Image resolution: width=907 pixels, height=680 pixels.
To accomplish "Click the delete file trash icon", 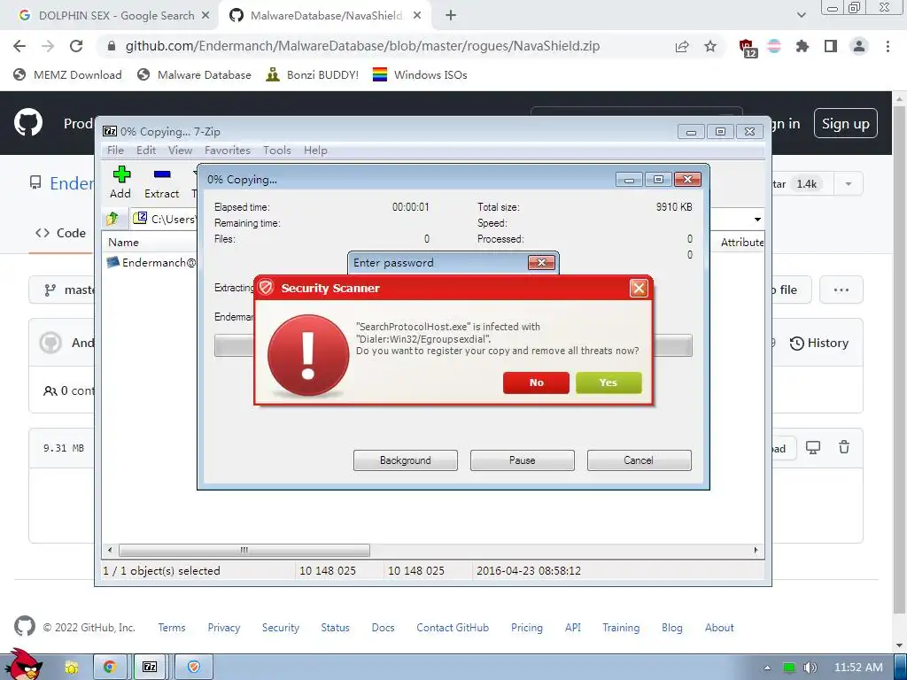I will pyautogui.click(x=844, y=447).
